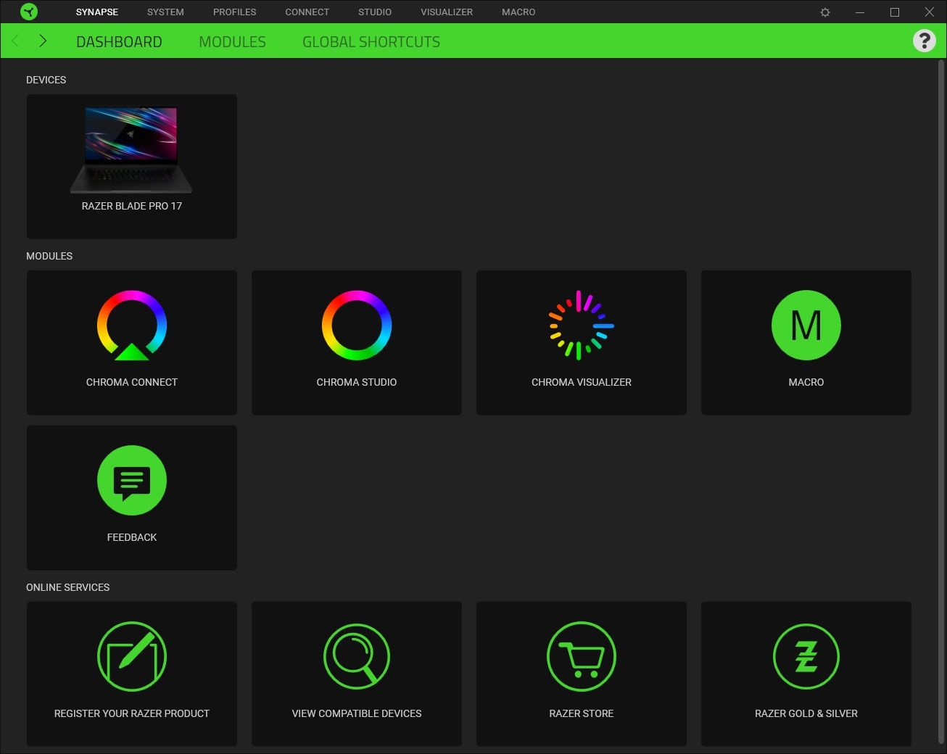947x754 pixels.
Task: Select the Modules sub-tab
Action: pos(232,42)
